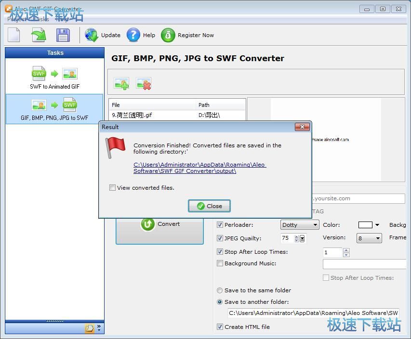Viewport: 411px width, 339px height.
Task: Click the Remove image file icon
Action: click(144, 83)
